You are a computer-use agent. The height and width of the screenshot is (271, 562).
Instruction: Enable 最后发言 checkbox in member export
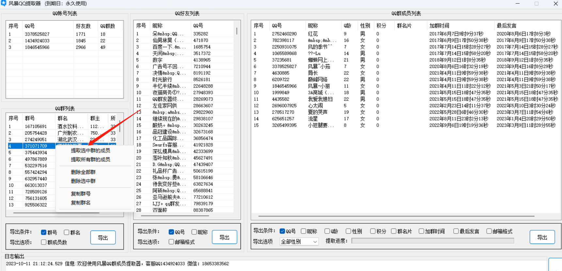[456, 231]
